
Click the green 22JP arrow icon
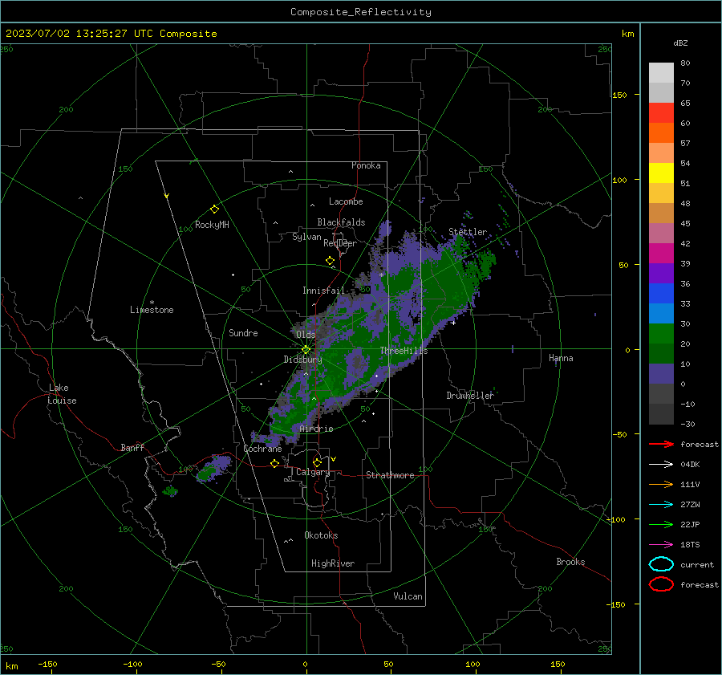click(x=661, y=524)
